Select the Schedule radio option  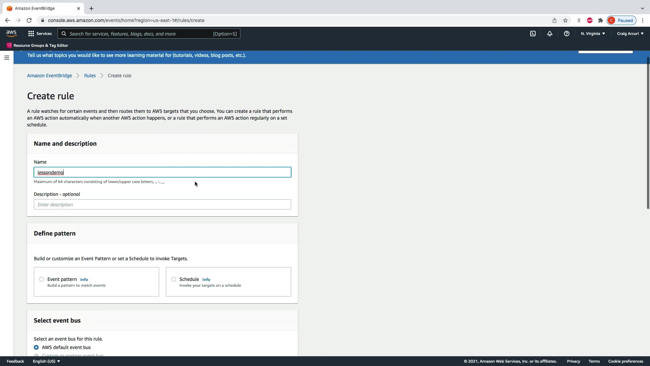click(174, 279)
